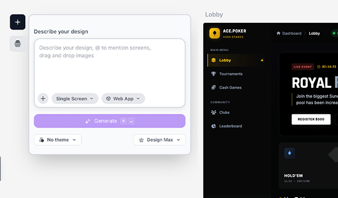This screenshot has height=198, width=338.
Task: Open the stacked layers icon below the plus button
Action: pyautogui.click(x=18, y=44)
